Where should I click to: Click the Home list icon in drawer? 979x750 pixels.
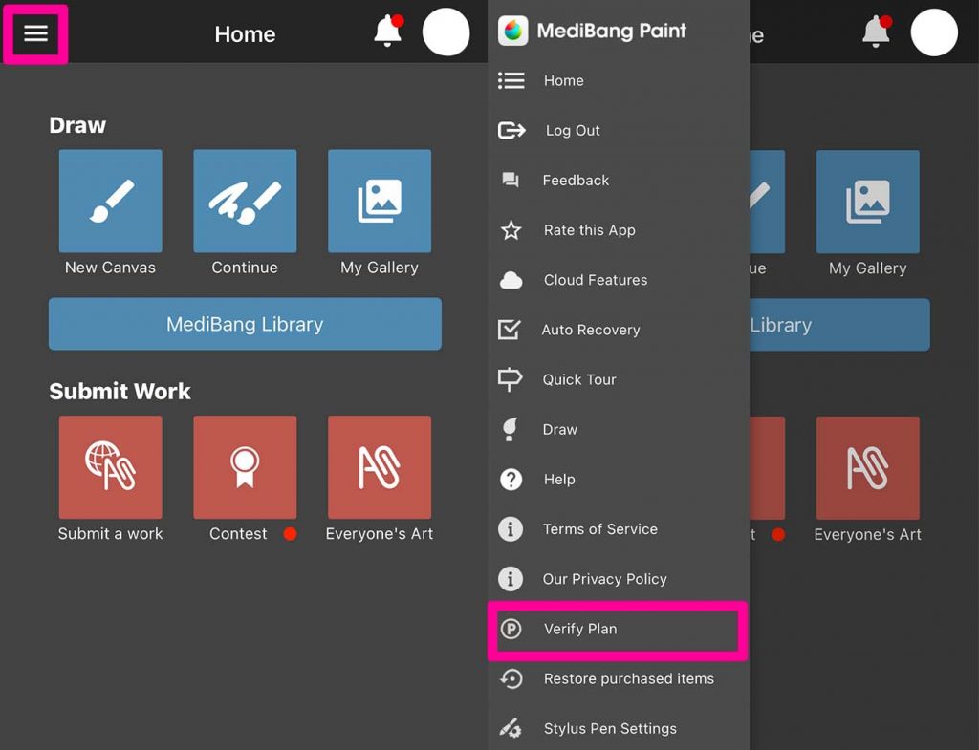click(511, 80)
